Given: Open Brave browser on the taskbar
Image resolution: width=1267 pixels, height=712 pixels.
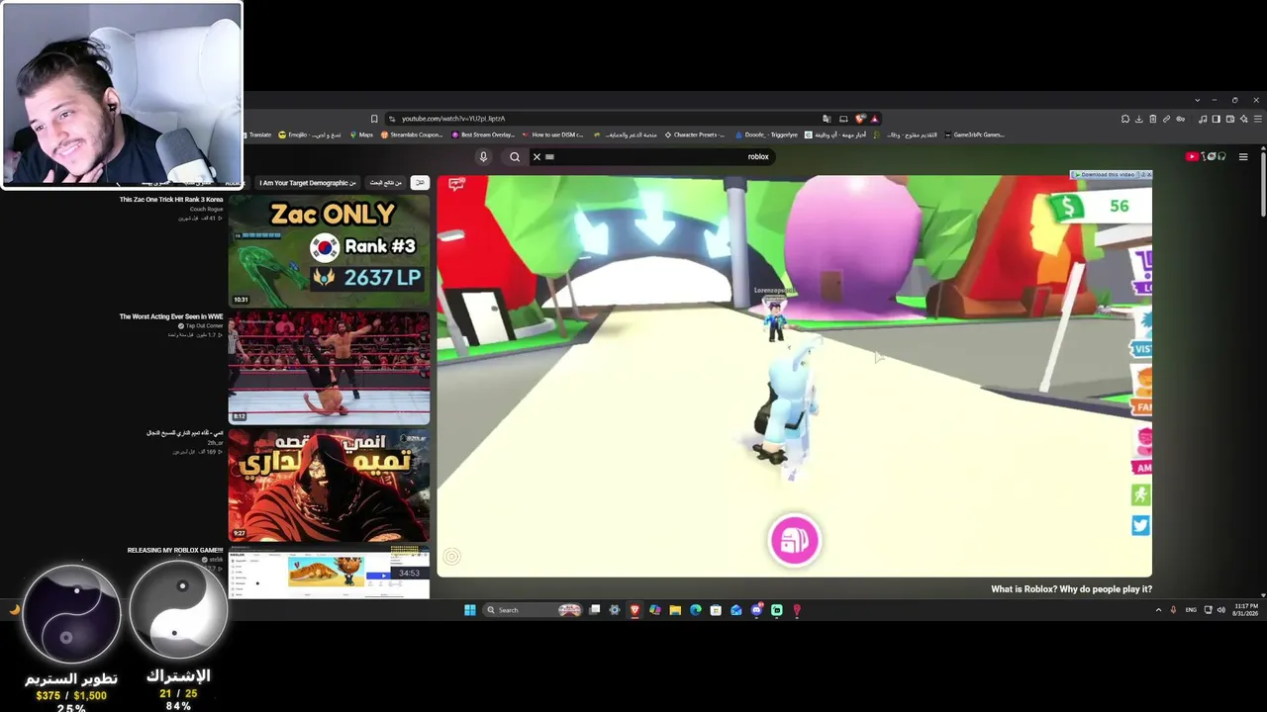Looking at the screenshot, I should 634,610.
